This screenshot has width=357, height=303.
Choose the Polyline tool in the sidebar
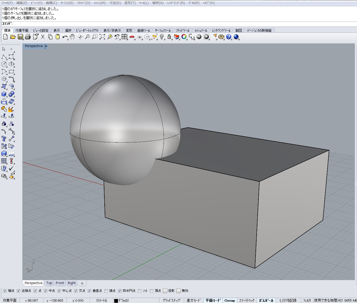pyautogui.click(x=4, y=57)
